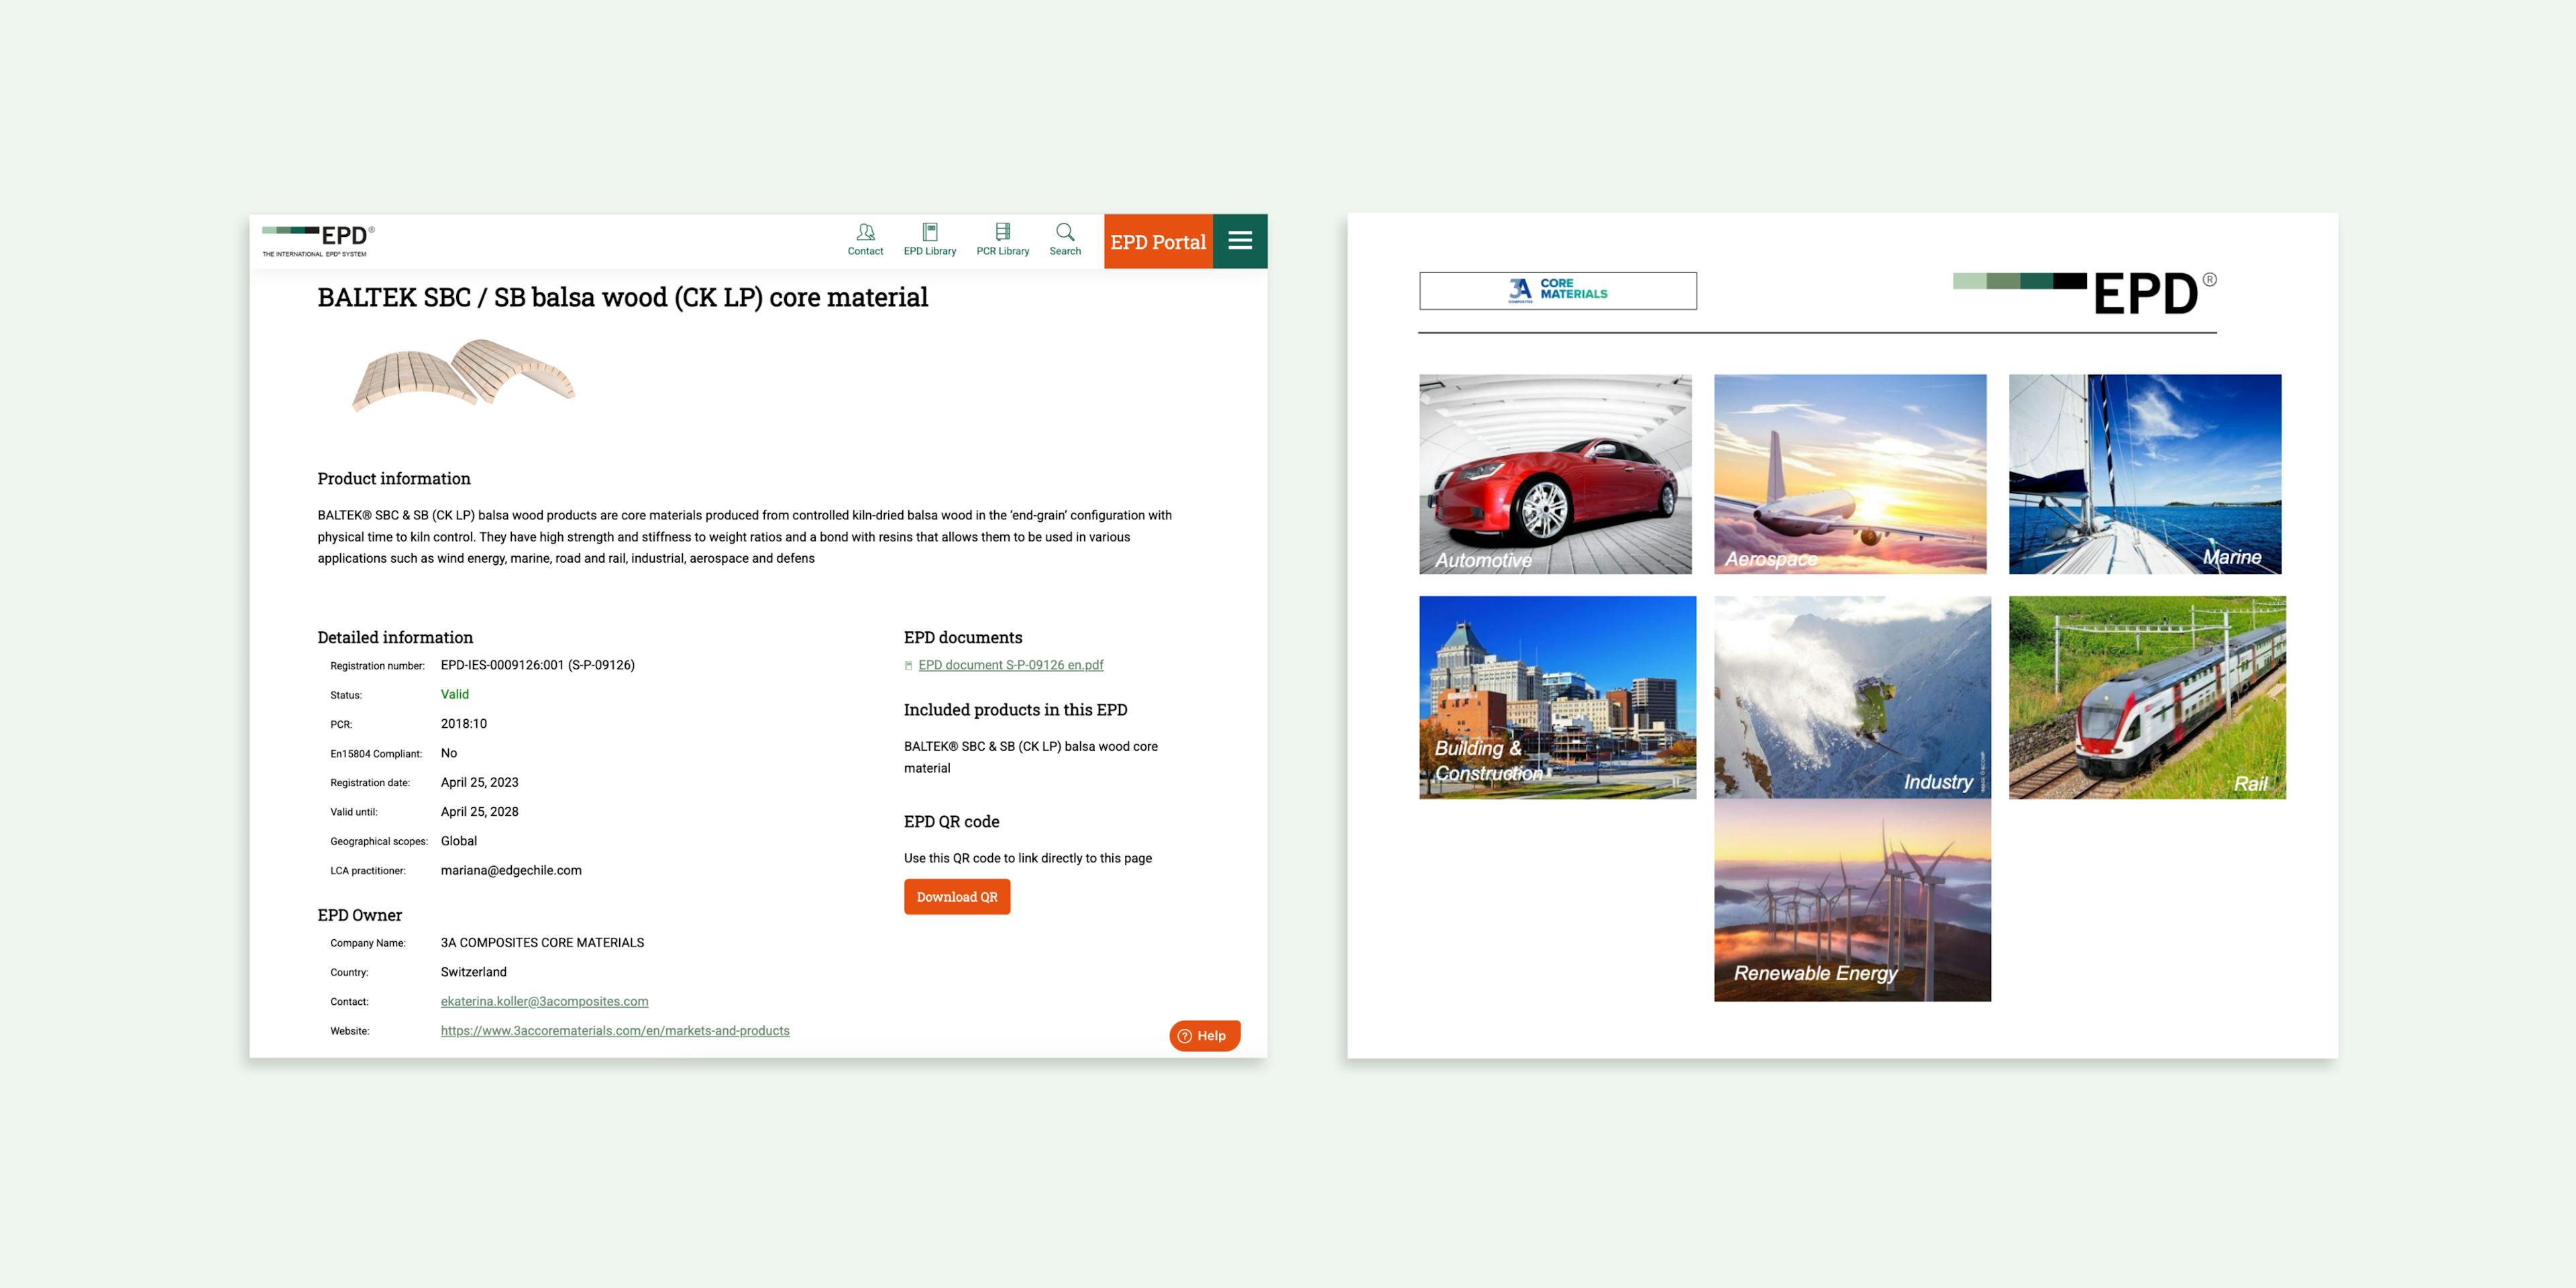Click the Contact icon in header
Image resolution: width=2576 pixels, height=1288 pixels.
(865, 233)
